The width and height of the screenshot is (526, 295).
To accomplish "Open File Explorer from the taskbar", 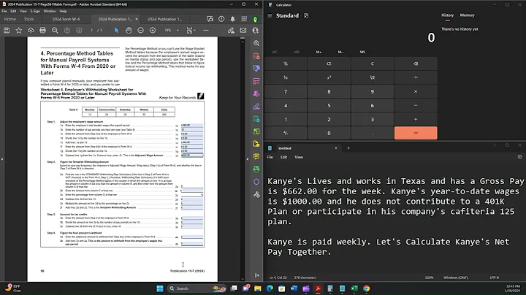I will click(x=258, y=288).
